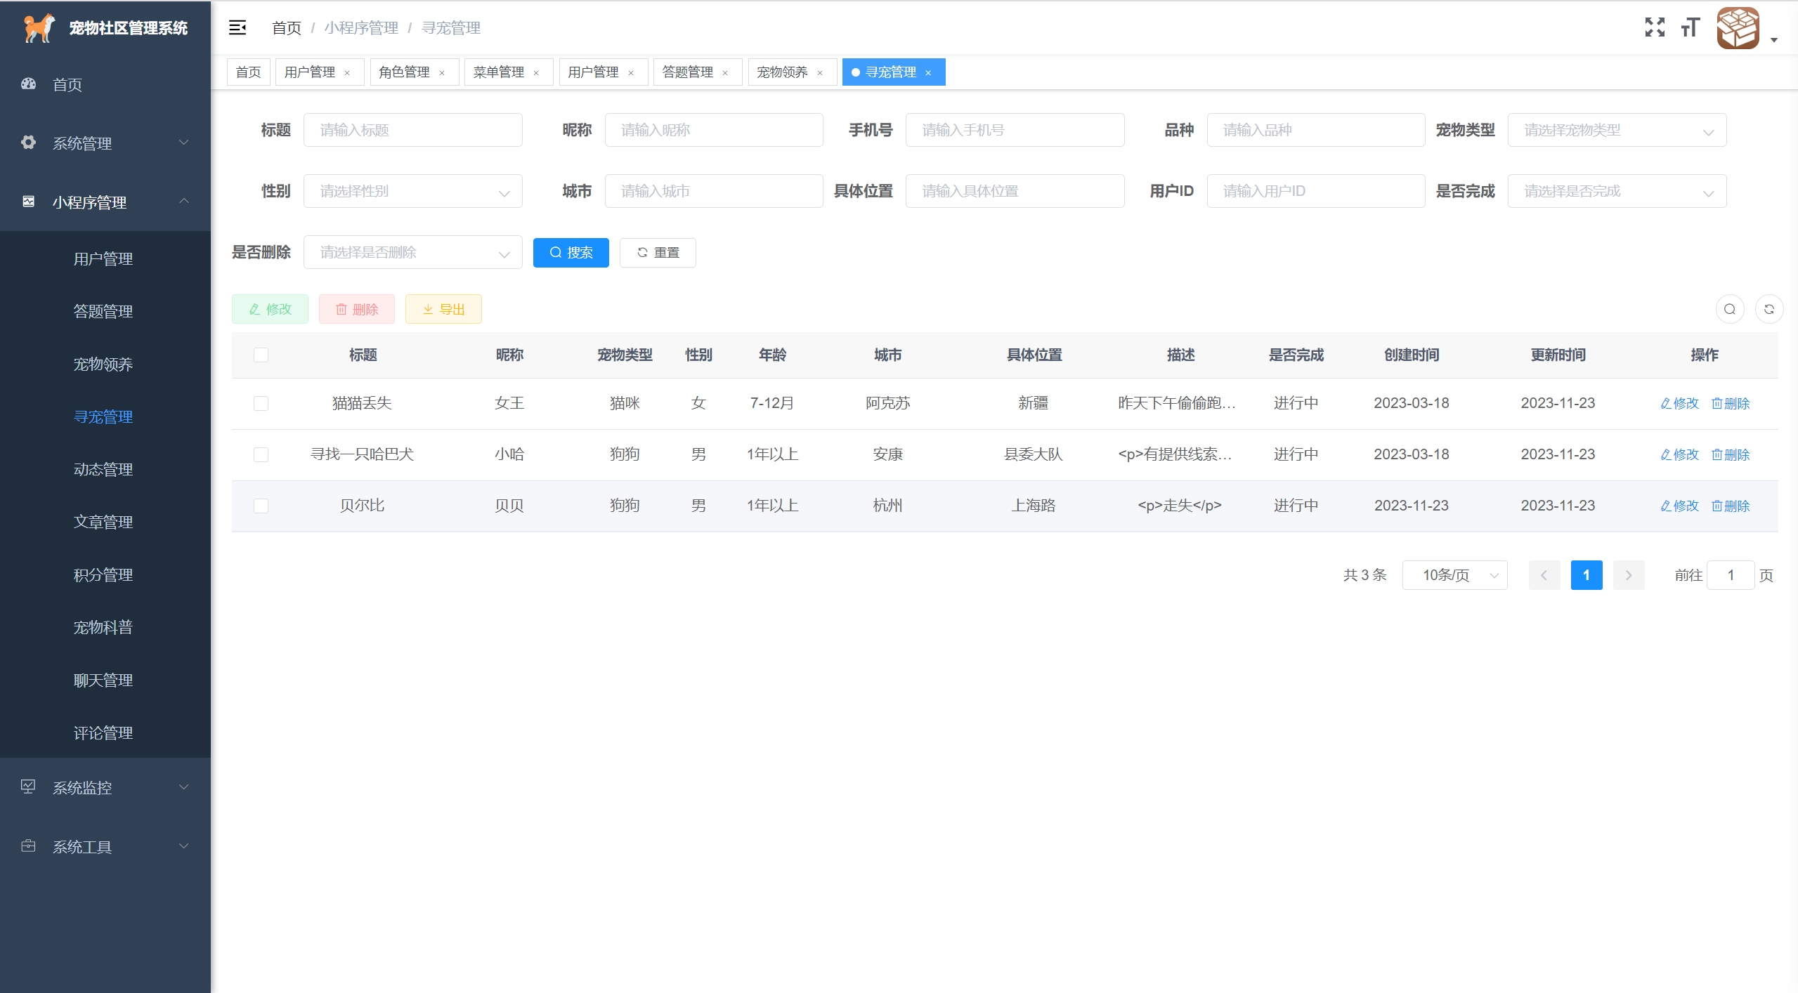Screen dimensions: 1798x993
Task: Select all rows via header checkbox
Action: coord(261,355)
